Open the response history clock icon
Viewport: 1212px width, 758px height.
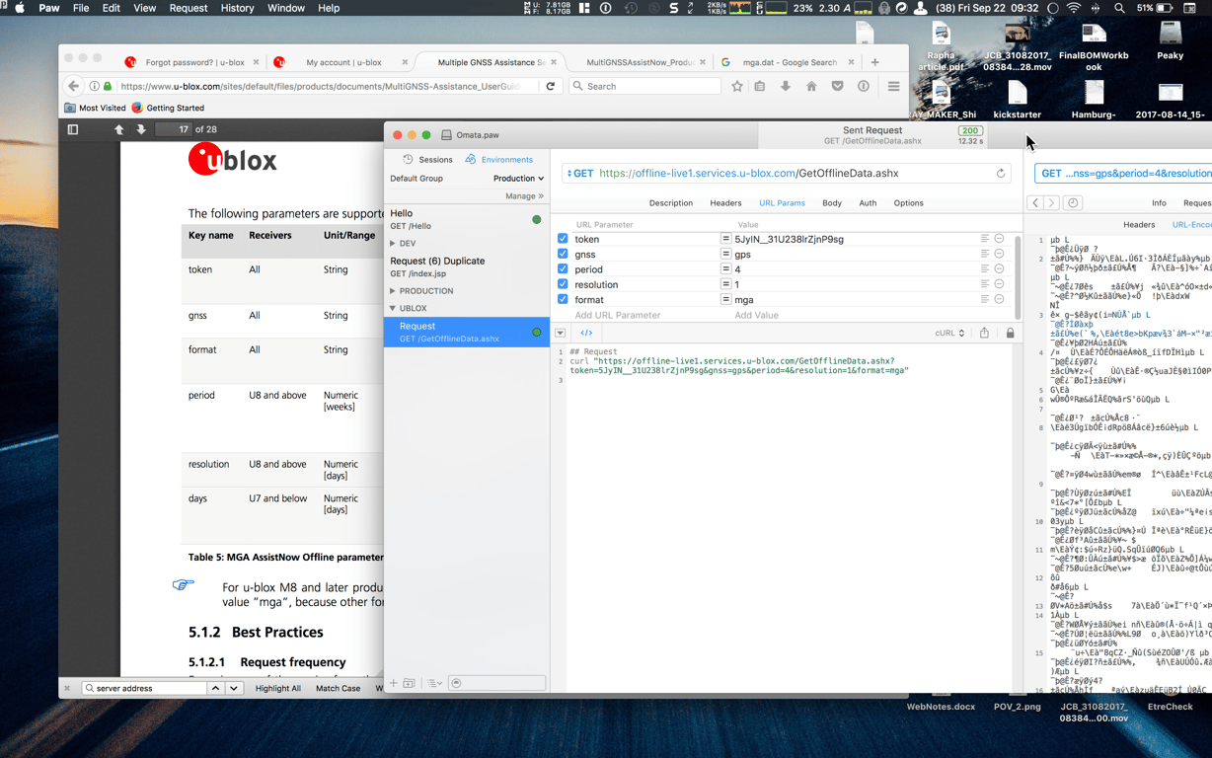point(1073,202)
